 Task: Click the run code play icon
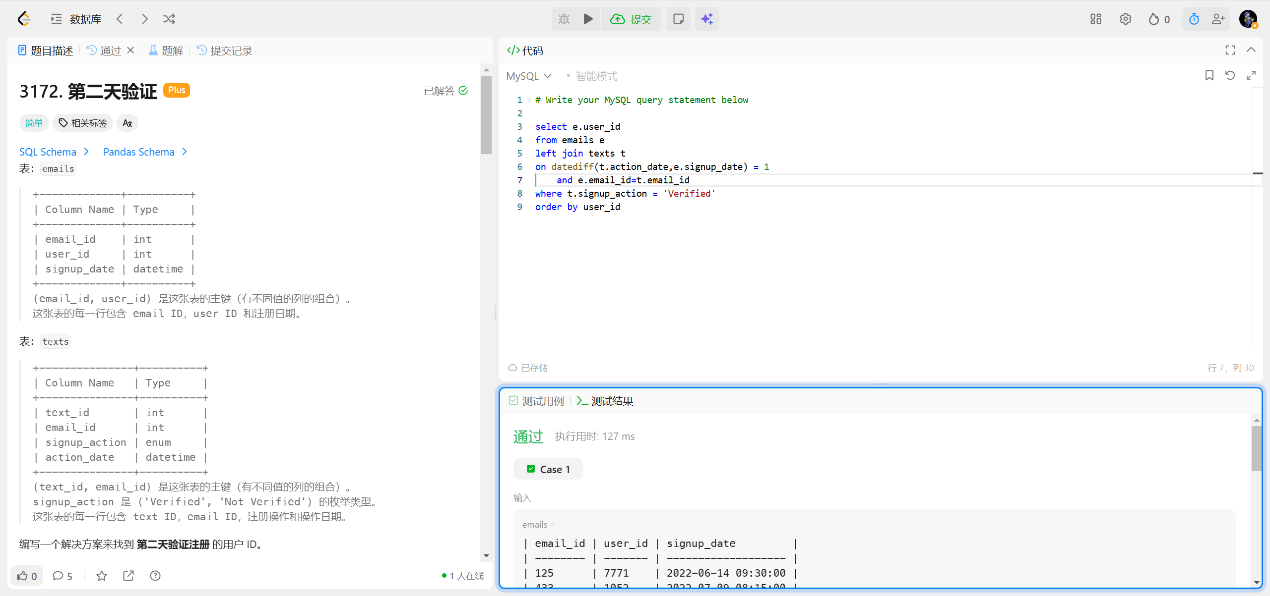588,19
